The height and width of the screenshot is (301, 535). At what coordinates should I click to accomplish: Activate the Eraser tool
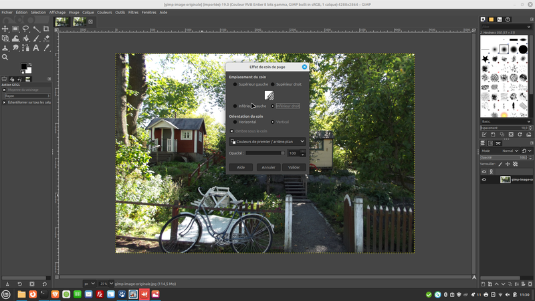(x=46, y=38)
